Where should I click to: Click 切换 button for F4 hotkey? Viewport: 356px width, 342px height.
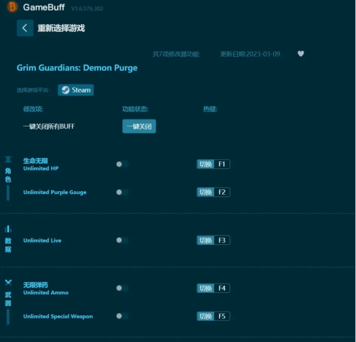205,288
